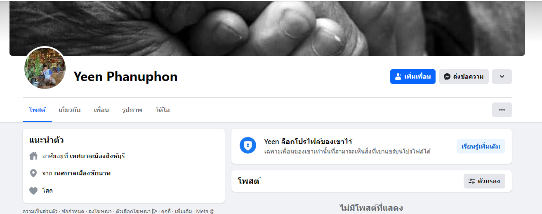Switch to the เกี่ยวกับ tab

70,110
